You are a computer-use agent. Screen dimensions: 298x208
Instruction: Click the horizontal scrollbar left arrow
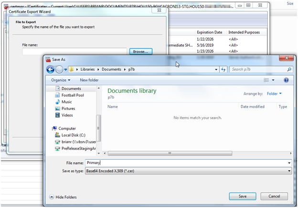(105, 153)
